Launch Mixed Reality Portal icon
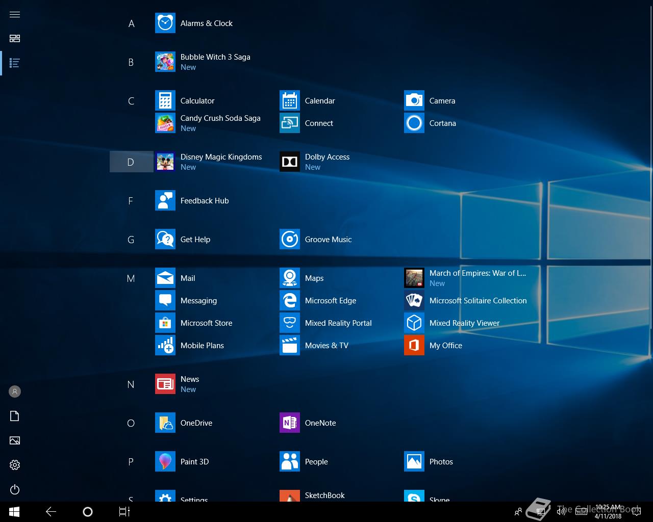This screenshot has width=653, height=522. (x=290, y=323)
